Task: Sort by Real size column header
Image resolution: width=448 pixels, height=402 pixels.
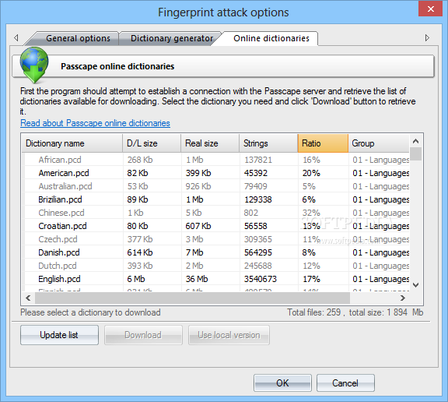Action: pyautogui.click(x=210, y=143)
